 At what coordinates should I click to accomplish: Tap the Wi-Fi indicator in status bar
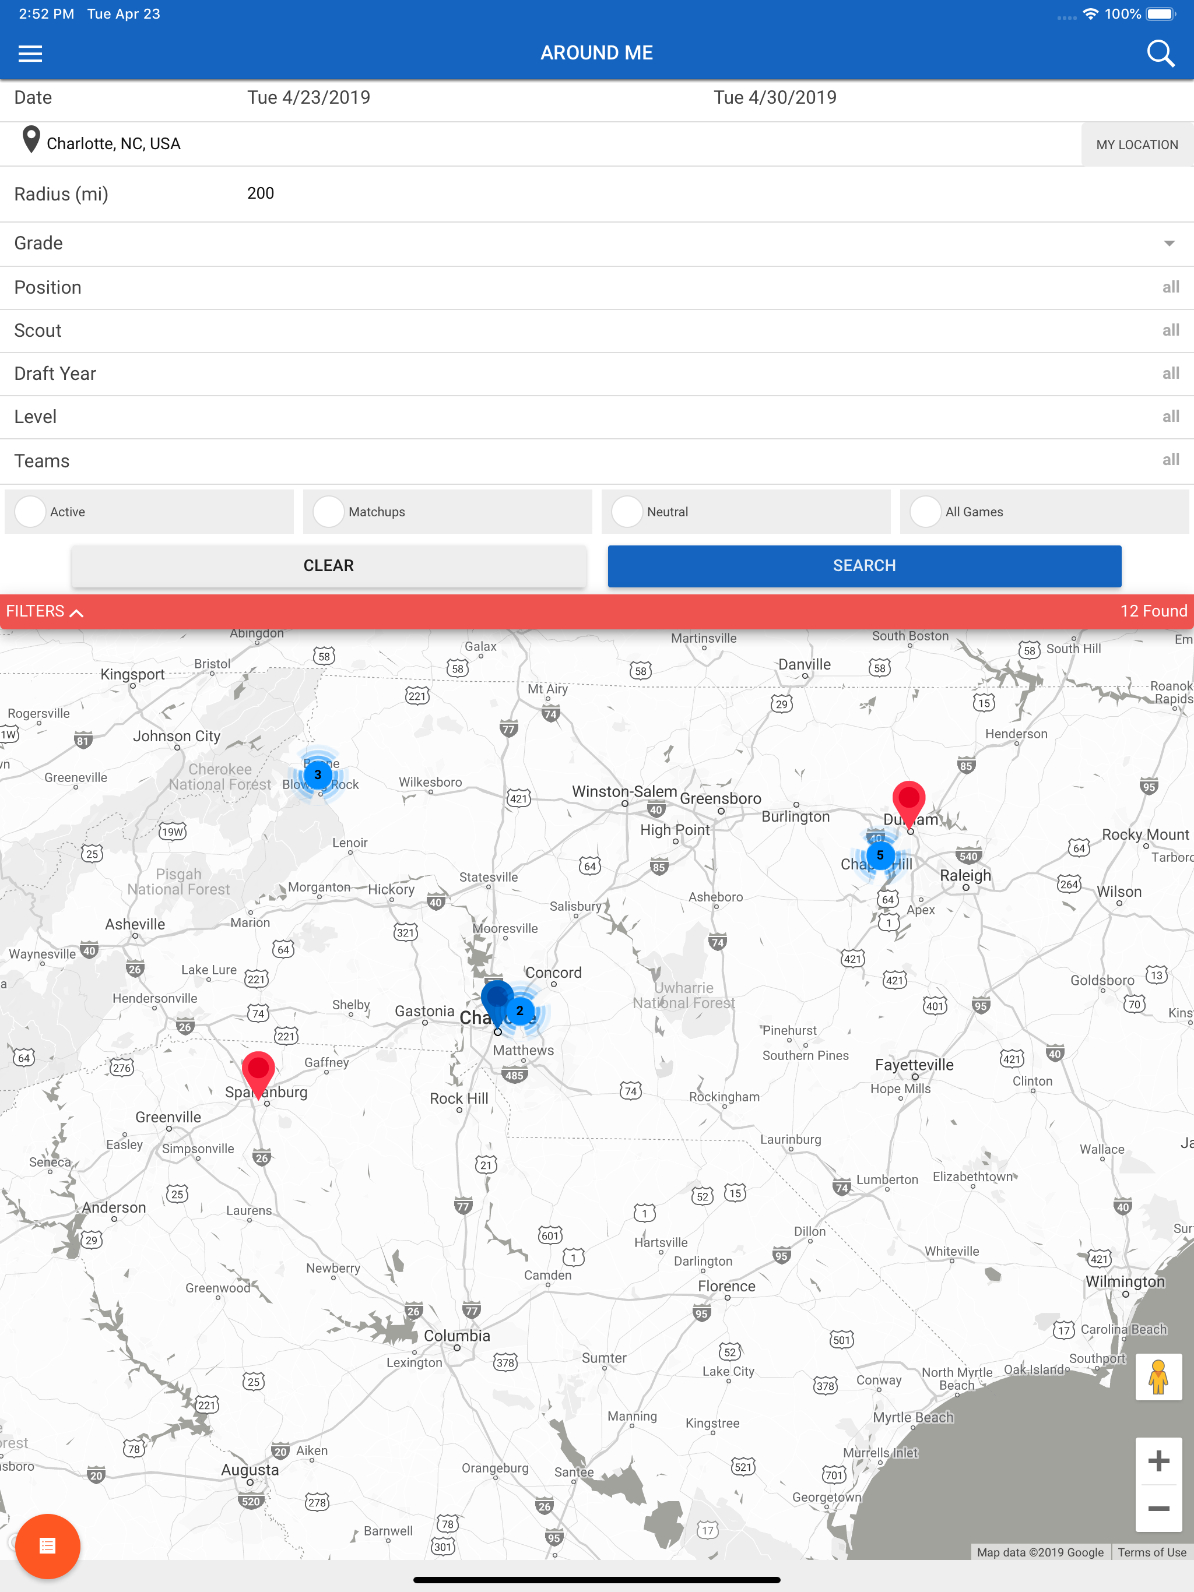click(1090, 13)
